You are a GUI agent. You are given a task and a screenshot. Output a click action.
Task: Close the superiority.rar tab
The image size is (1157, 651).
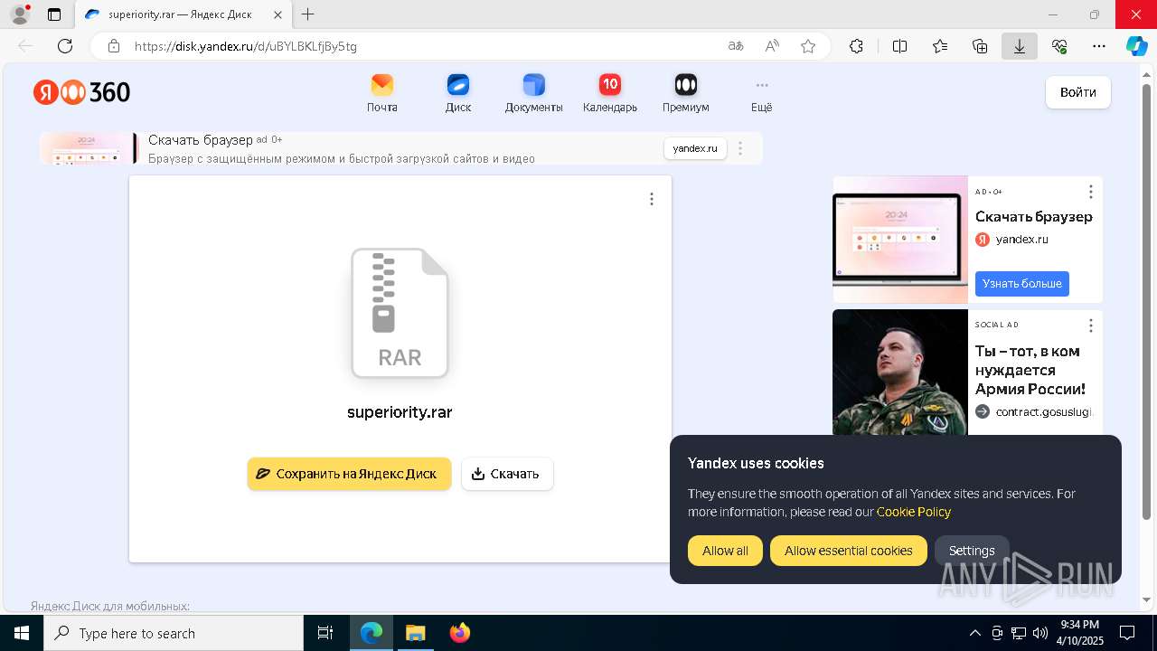278,14
